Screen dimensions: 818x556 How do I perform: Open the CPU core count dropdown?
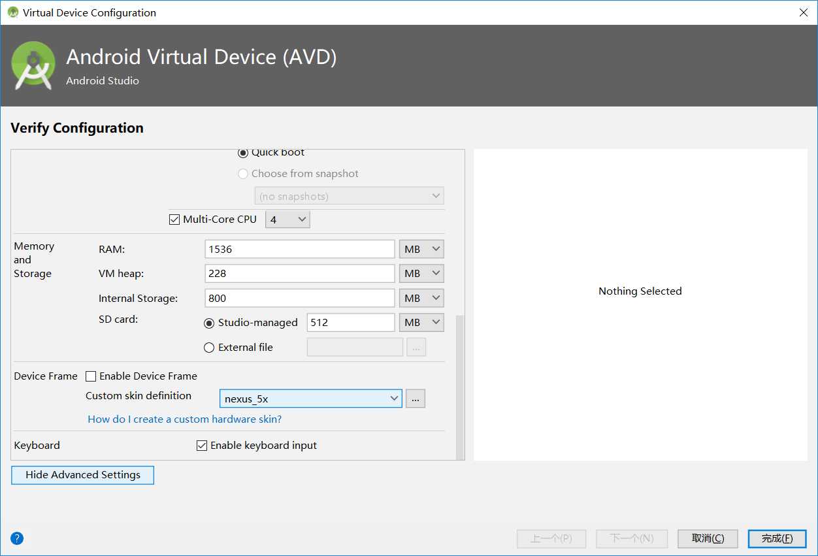[x=287, y=220]
